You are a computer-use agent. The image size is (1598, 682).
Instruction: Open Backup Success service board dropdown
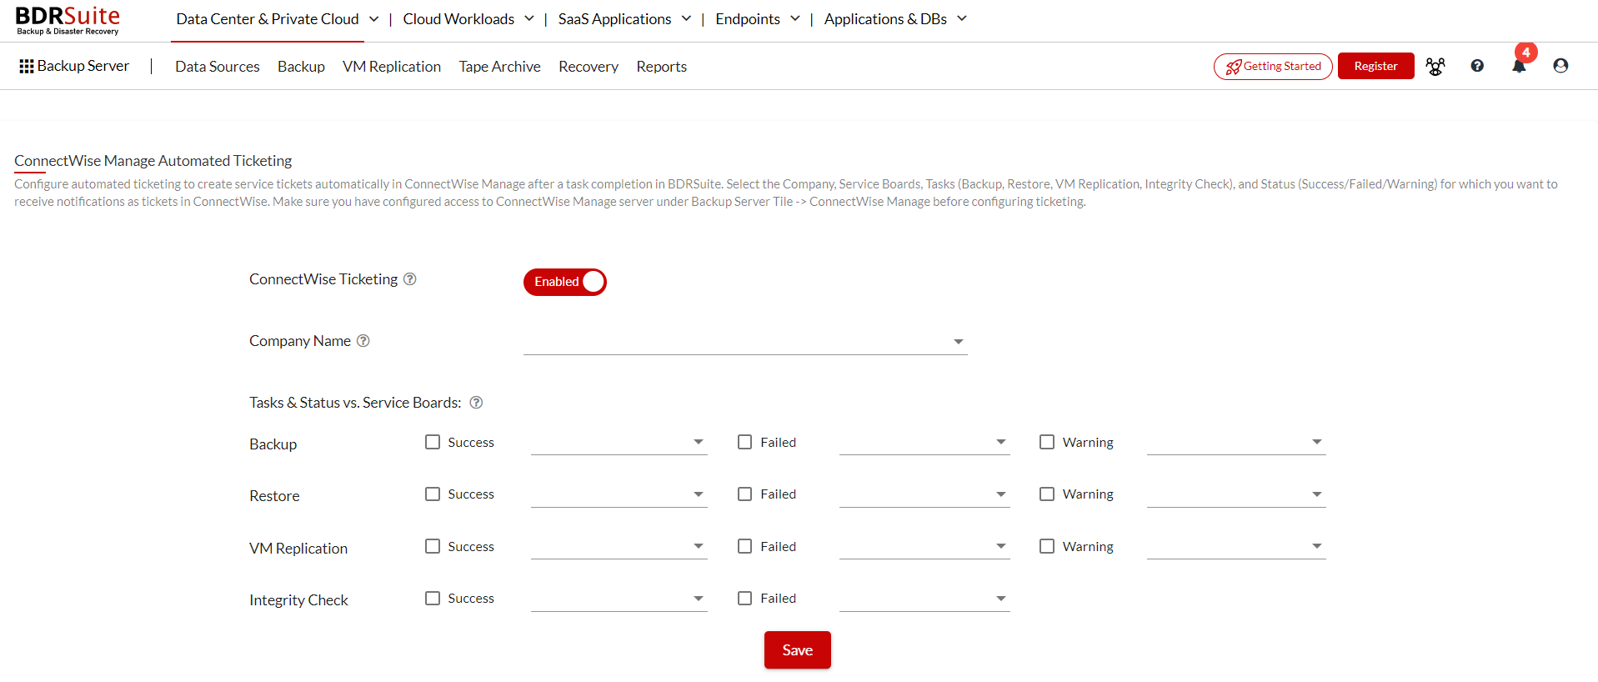click(x=619, y=443)
